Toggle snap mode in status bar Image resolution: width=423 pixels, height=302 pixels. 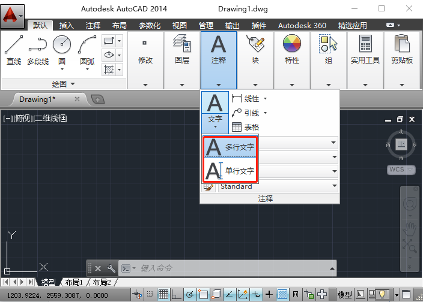(x=150, y=295)
